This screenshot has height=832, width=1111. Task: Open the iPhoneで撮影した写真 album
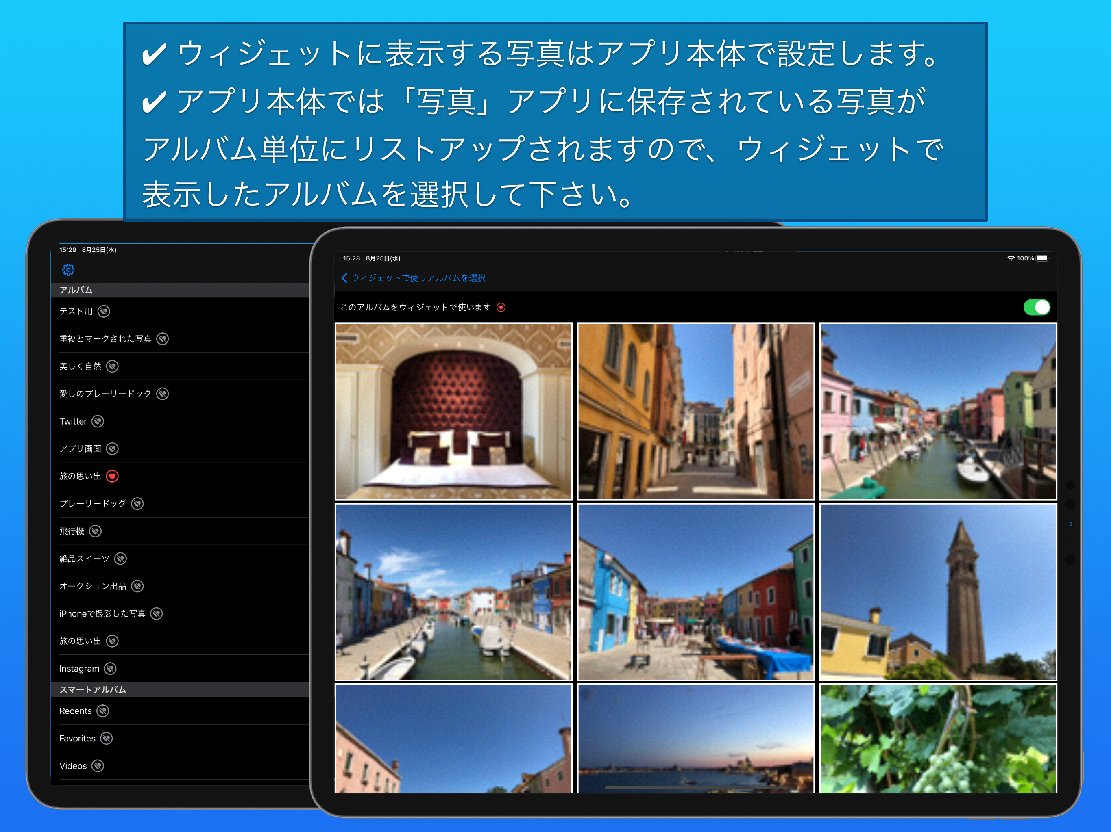click(x=102, y=614)
